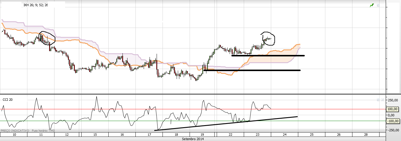
Task: Click the -100,00 CCI level tag
Action: [393, 121]
